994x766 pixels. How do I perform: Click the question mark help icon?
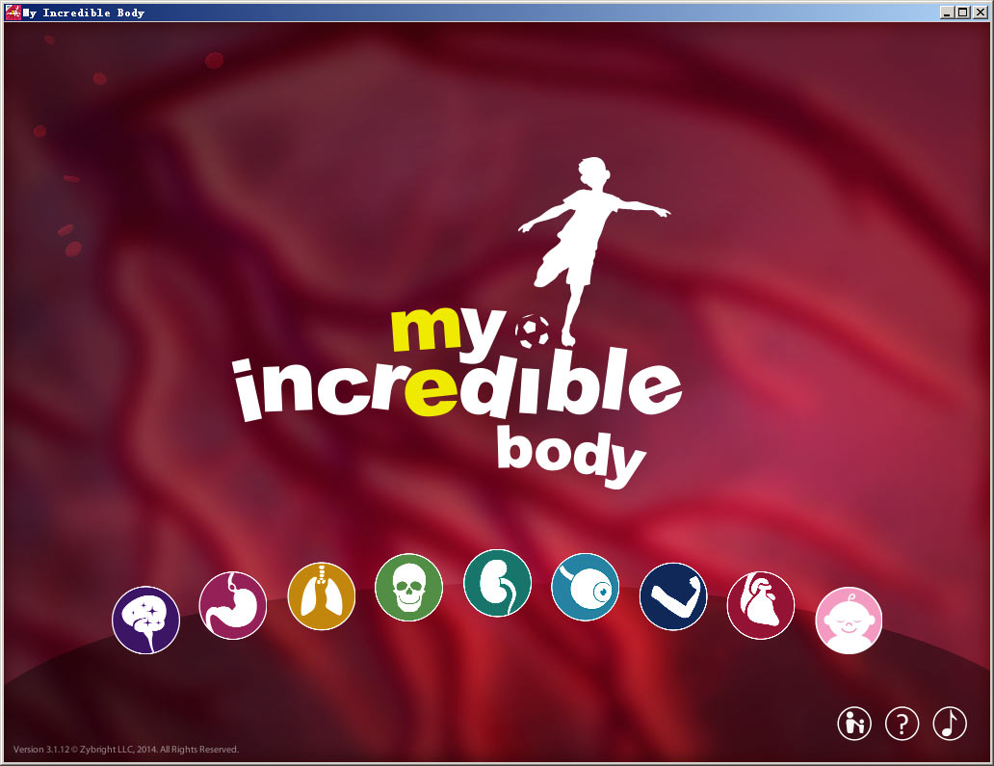902,724
